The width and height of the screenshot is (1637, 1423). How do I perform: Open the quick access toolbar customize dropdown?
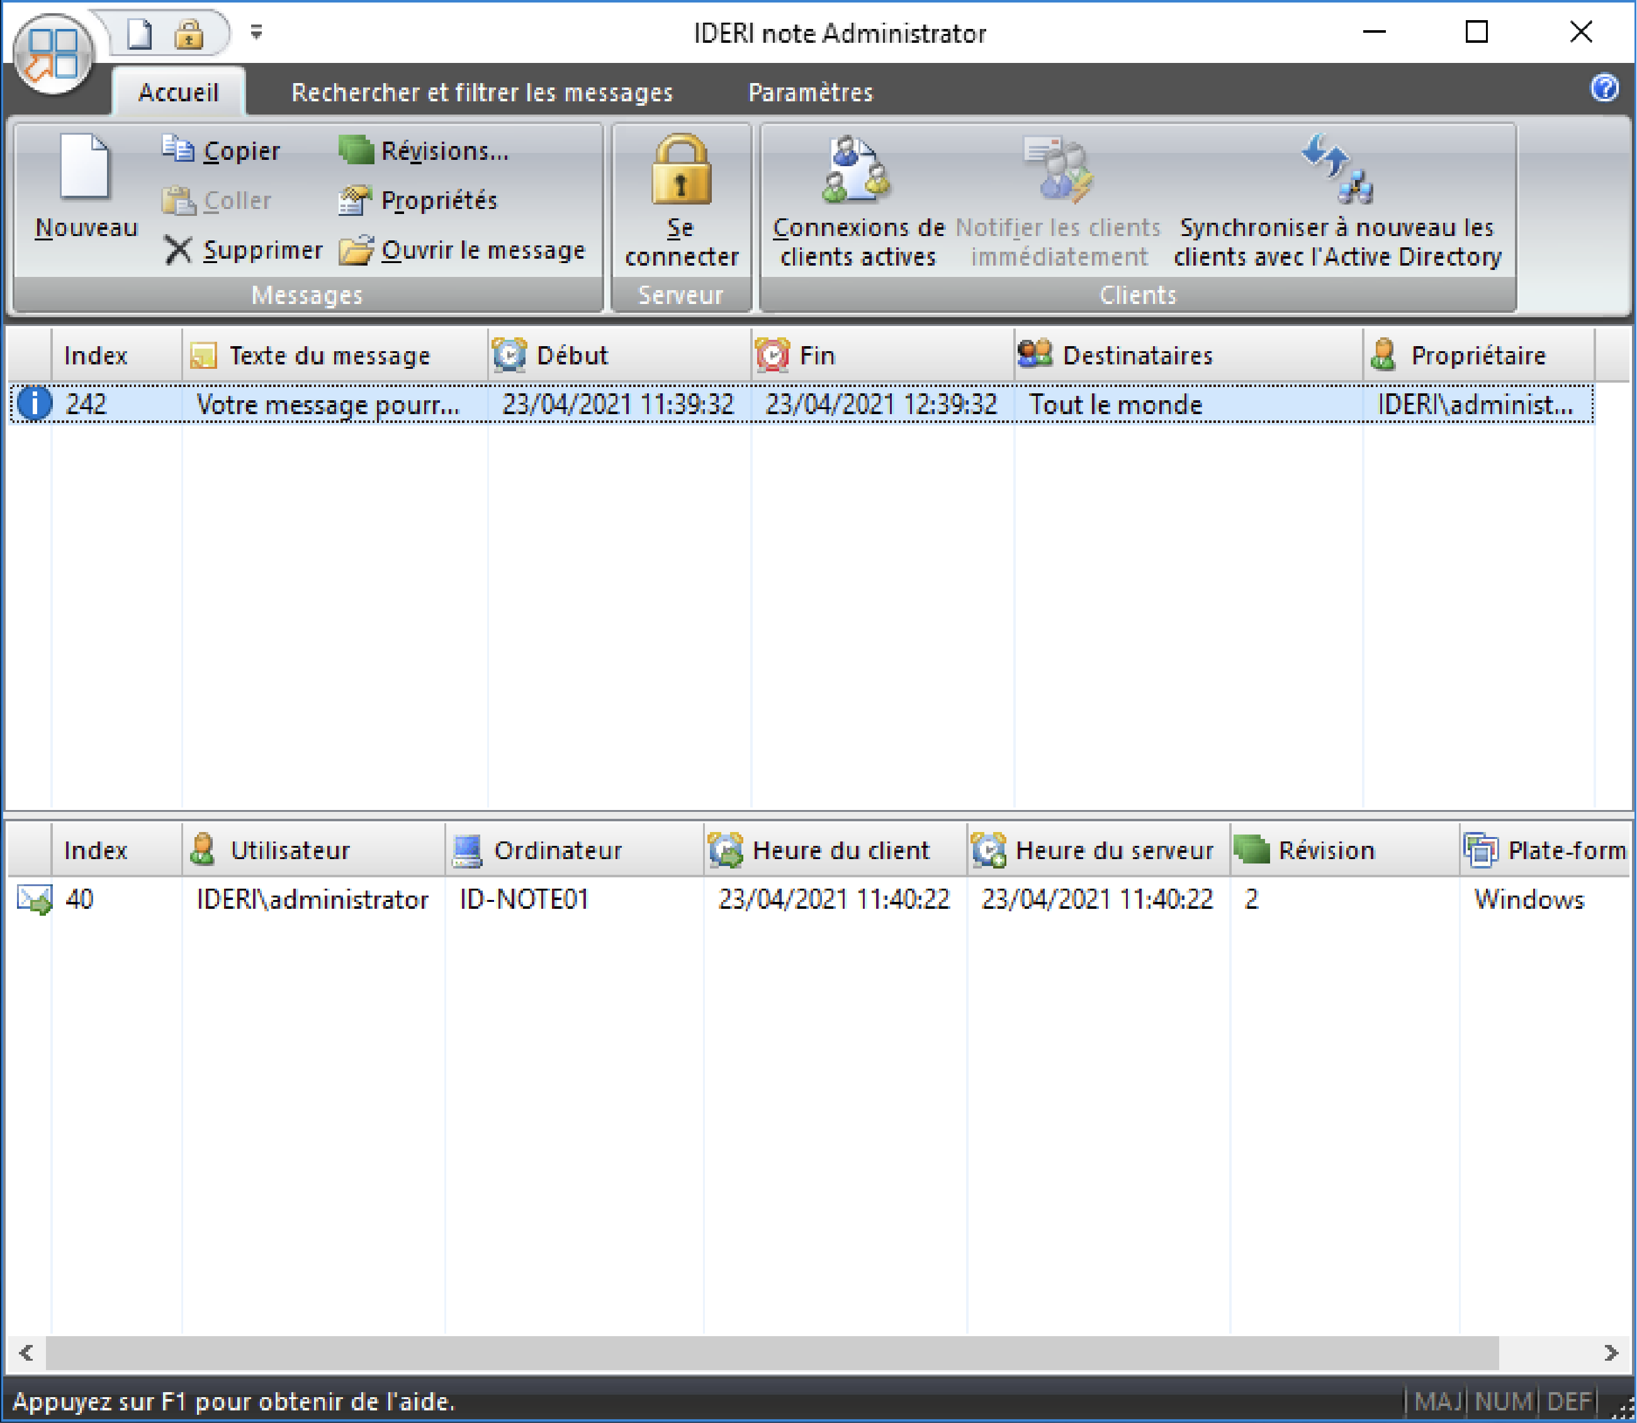256,33
